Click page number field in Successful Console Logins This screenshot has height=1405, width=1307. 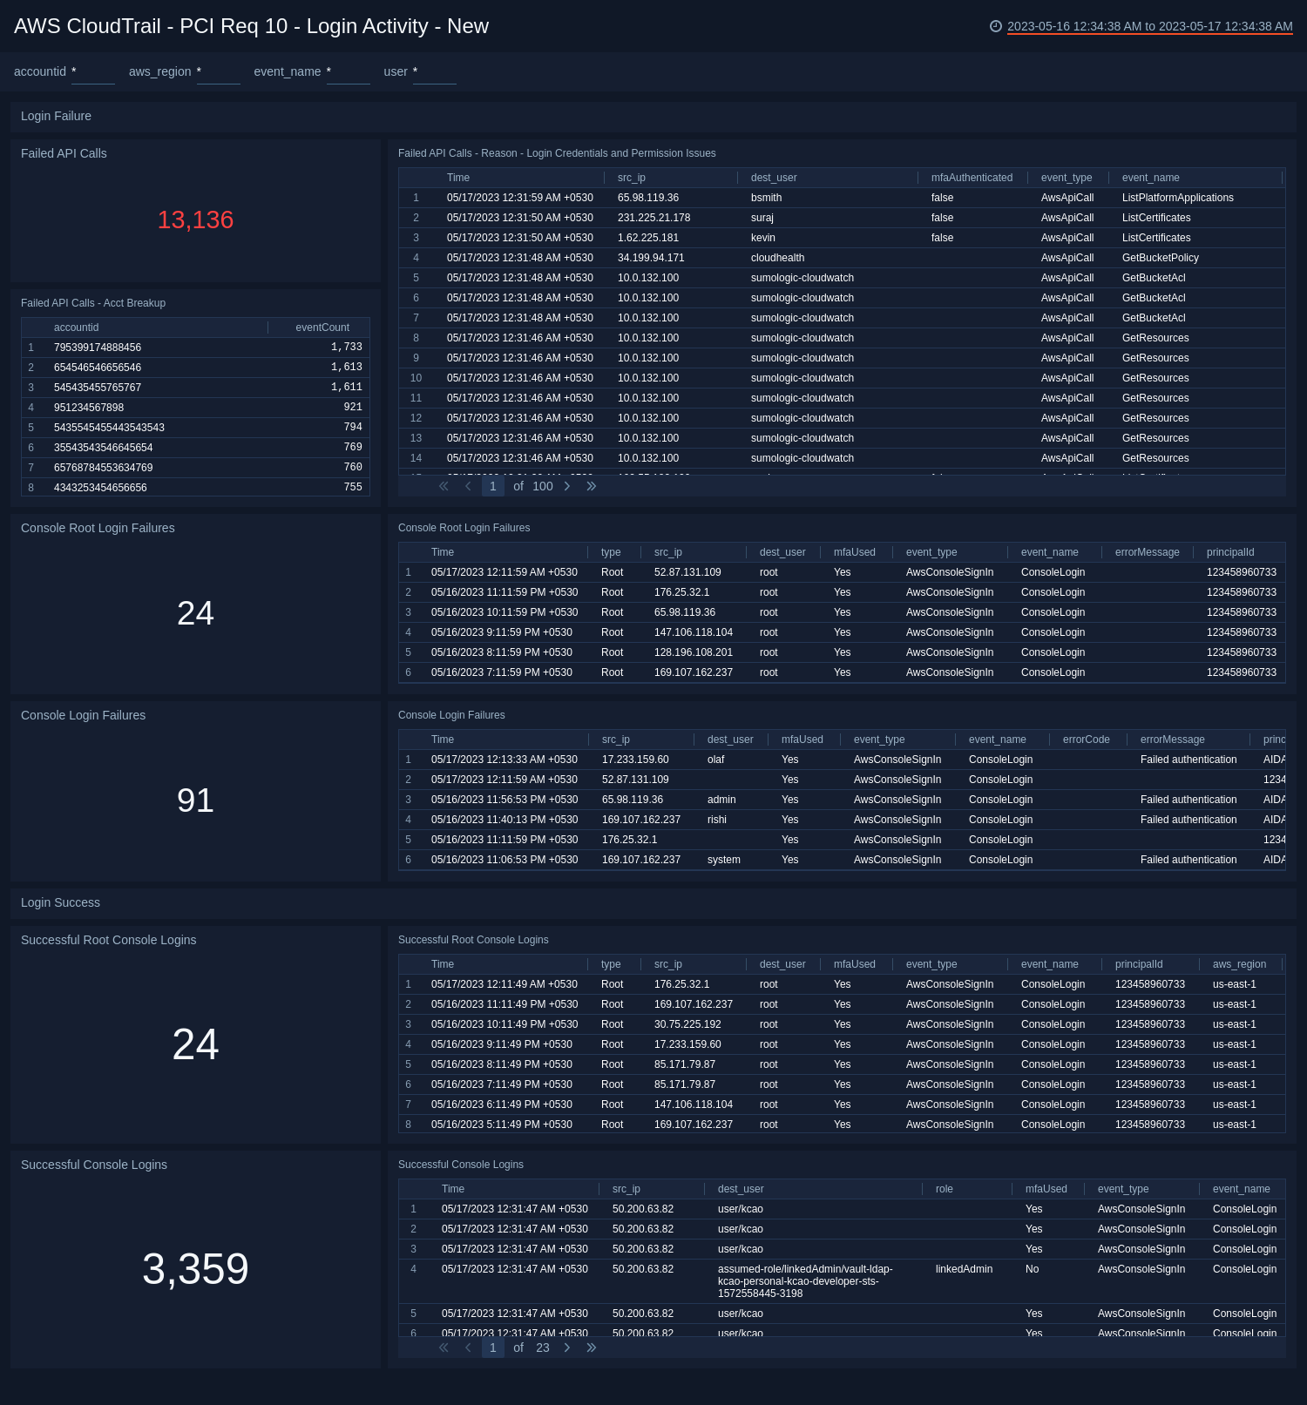coord(493,1348)
